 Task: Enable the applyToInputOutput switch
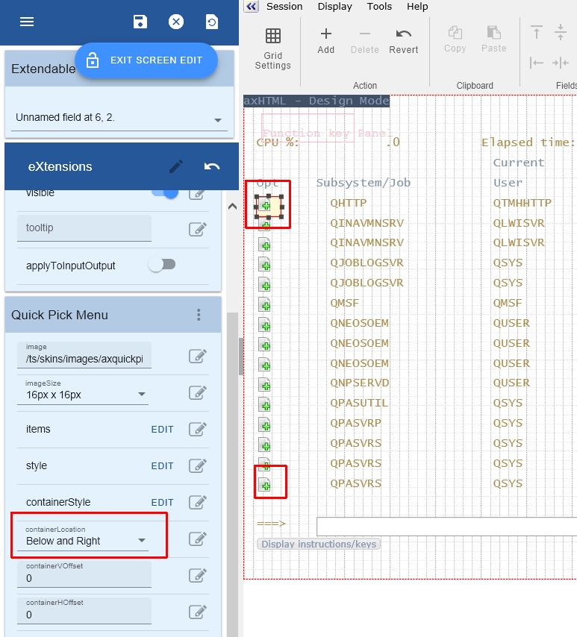point(161,265)
